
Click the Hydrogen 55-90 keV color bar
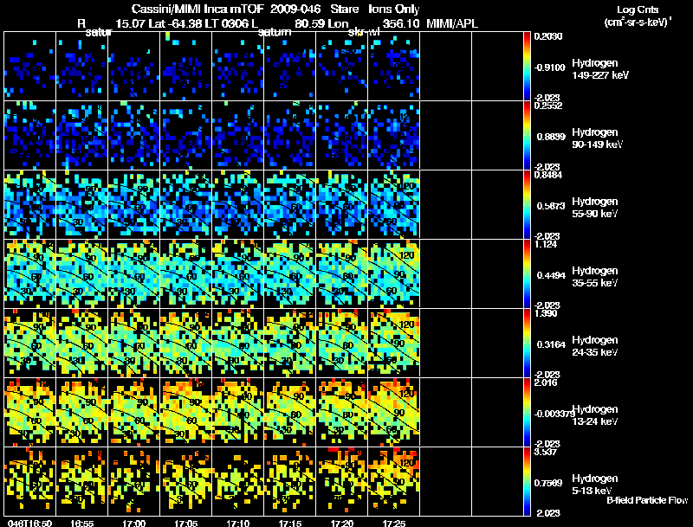pyautogui.click(x=527, y=205)
